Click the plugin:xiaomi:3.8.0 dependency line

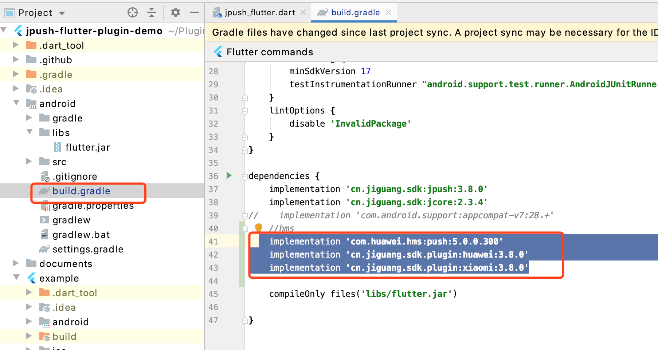(x=399, y=268)
